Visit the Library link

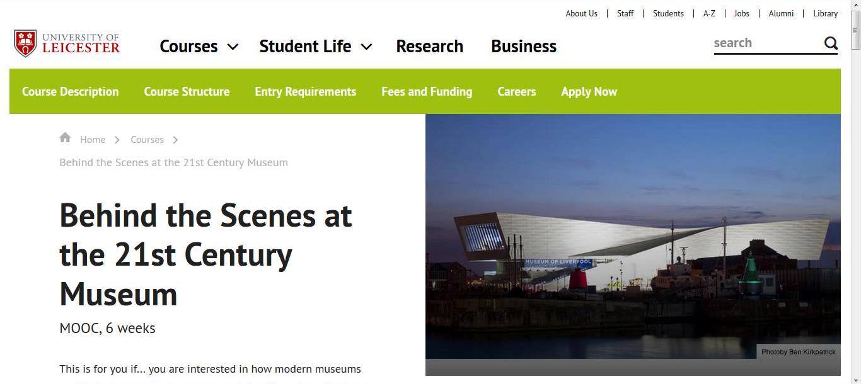point(825,13)
